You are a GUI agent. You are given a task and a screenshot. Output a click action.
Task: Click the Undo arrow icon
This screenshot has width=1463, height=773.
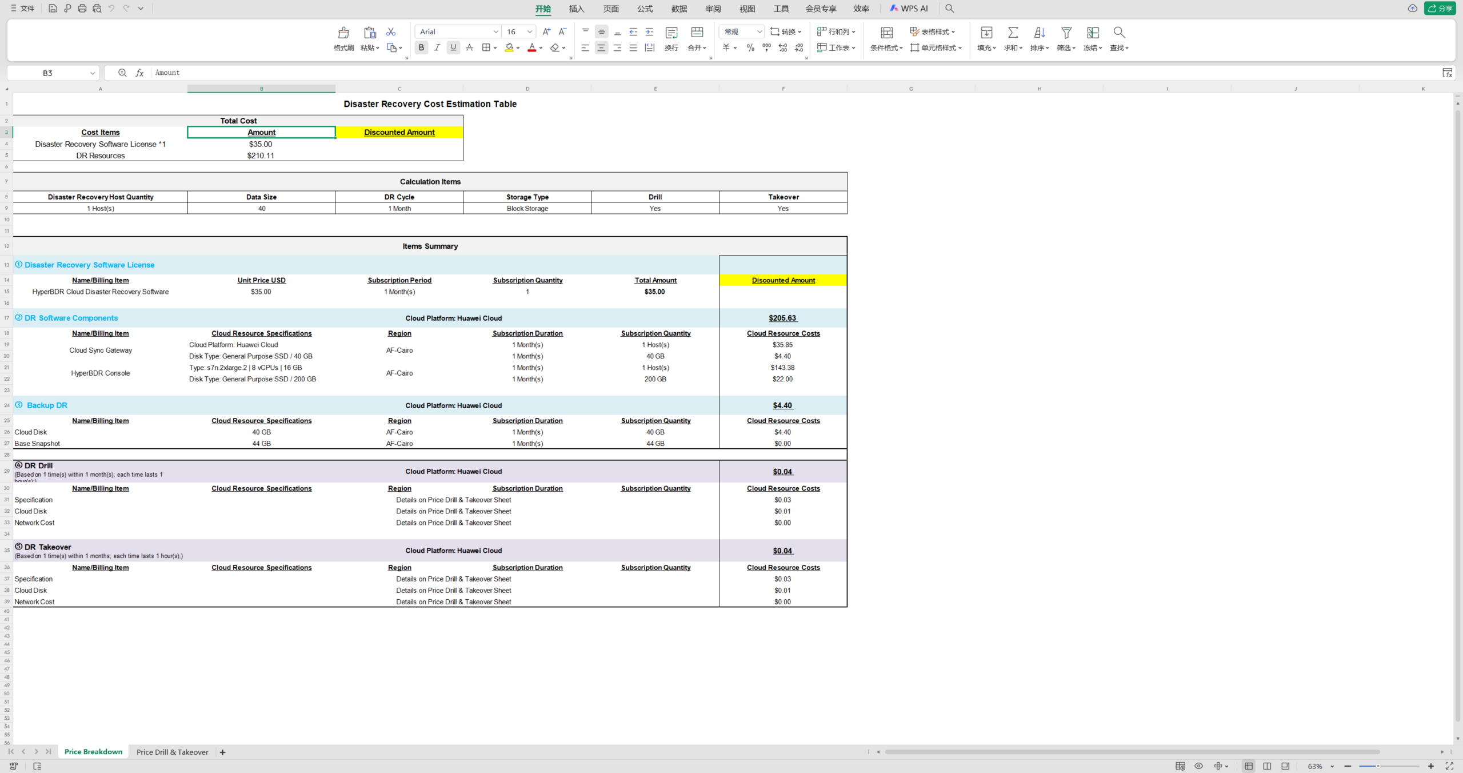[111, 9]
